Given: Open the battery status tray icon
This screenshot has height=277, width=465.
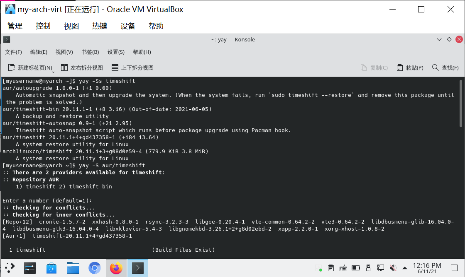Looking at the screenshot, I should click(355, 268).
